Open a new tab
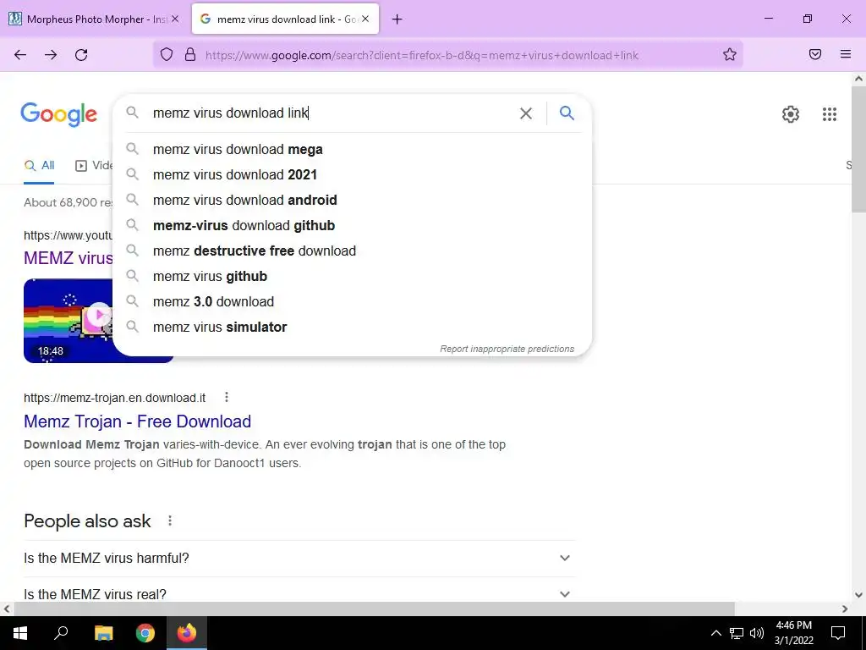The width and height of the screenshot is (866, 650). click(x=397, y=19)
